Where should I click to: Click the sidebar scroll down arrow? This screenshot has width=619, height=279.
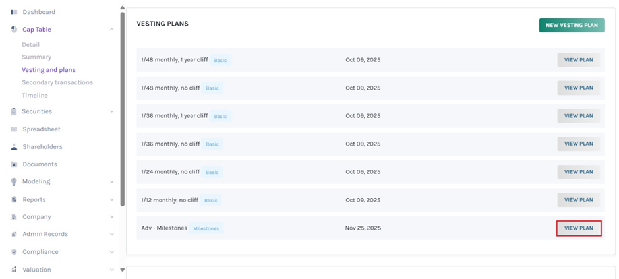pos(122,270)
